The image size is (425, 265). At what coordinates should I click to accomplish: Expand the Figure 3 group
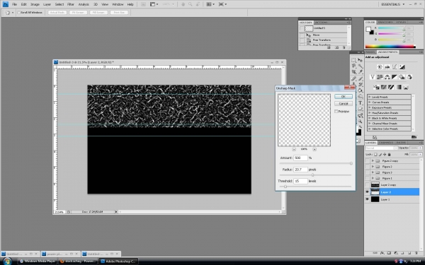[373, 172]
